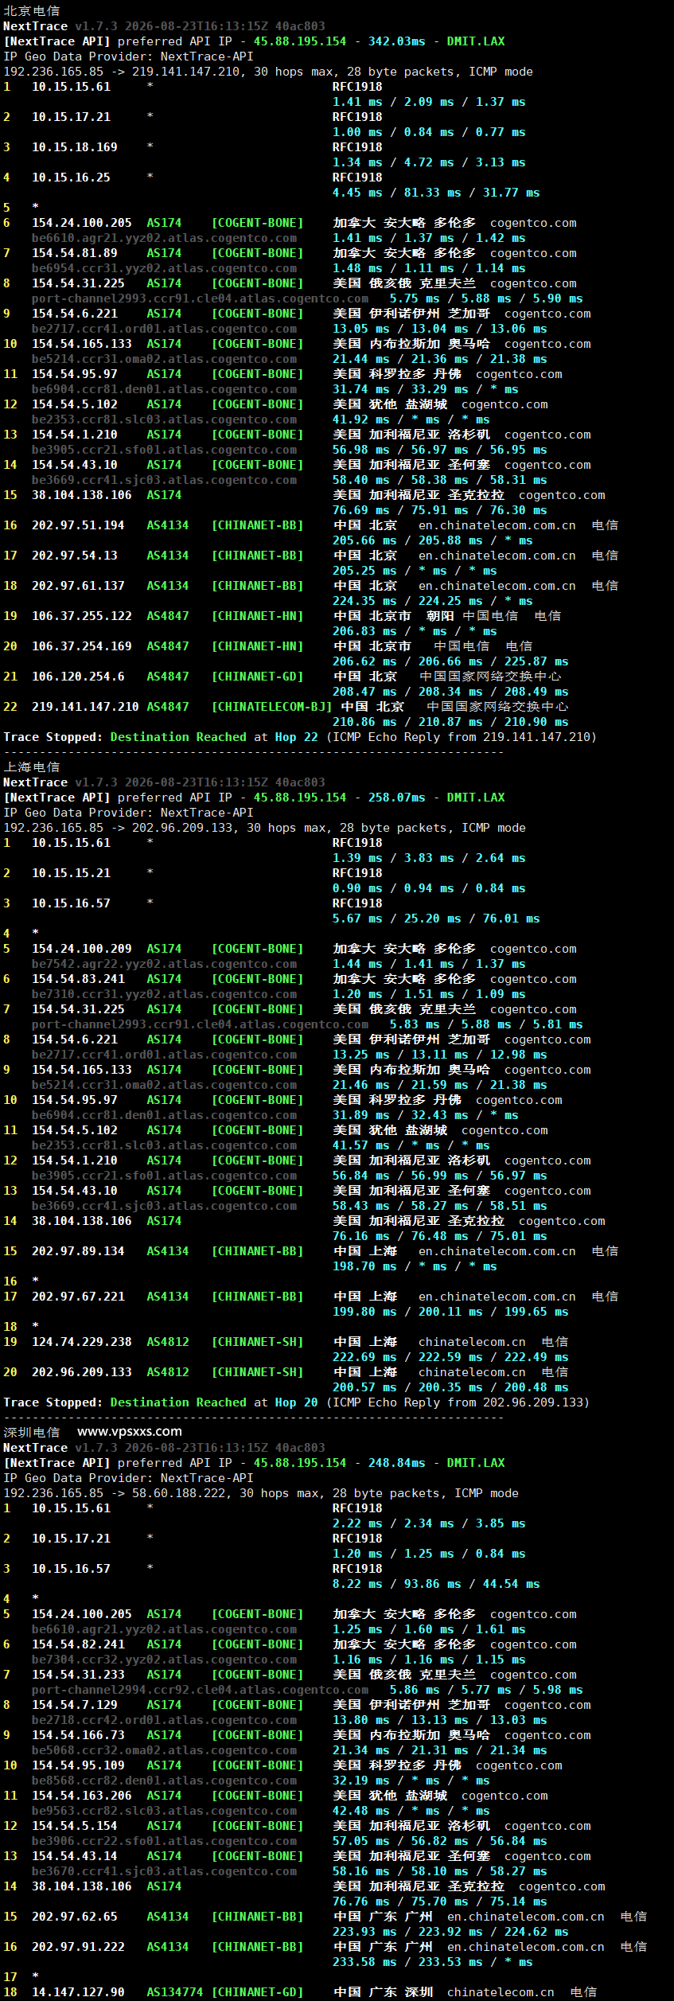
Task: Click hop IP 202.97.67.221
Action: point(78,1297)
